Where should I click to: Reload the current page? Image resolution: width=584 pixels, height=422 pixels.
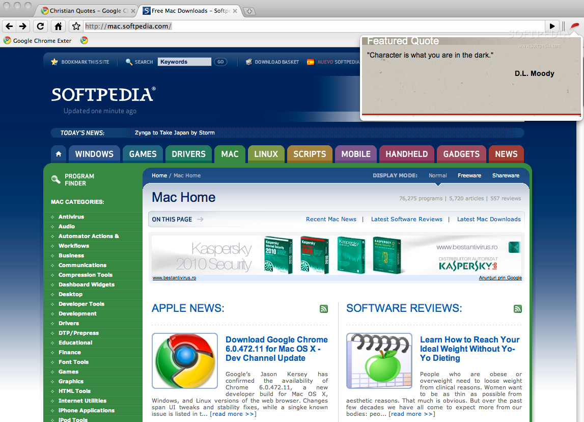click(40, 26)
